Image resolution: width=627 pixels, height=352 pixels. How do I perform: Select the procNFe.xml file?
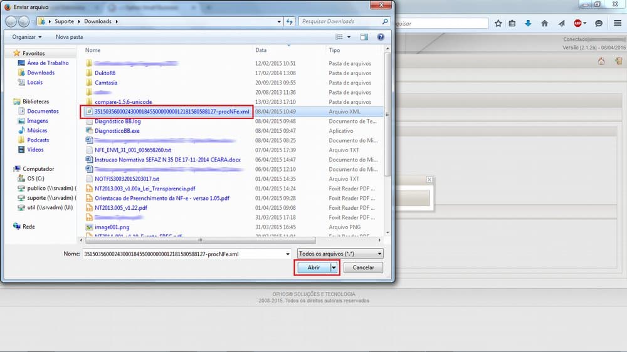pos(172,111)
